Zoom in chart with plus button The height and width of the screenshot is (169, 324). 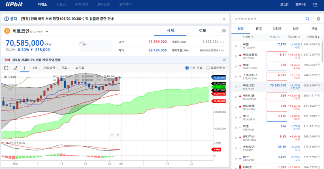[x=118, y=135]
